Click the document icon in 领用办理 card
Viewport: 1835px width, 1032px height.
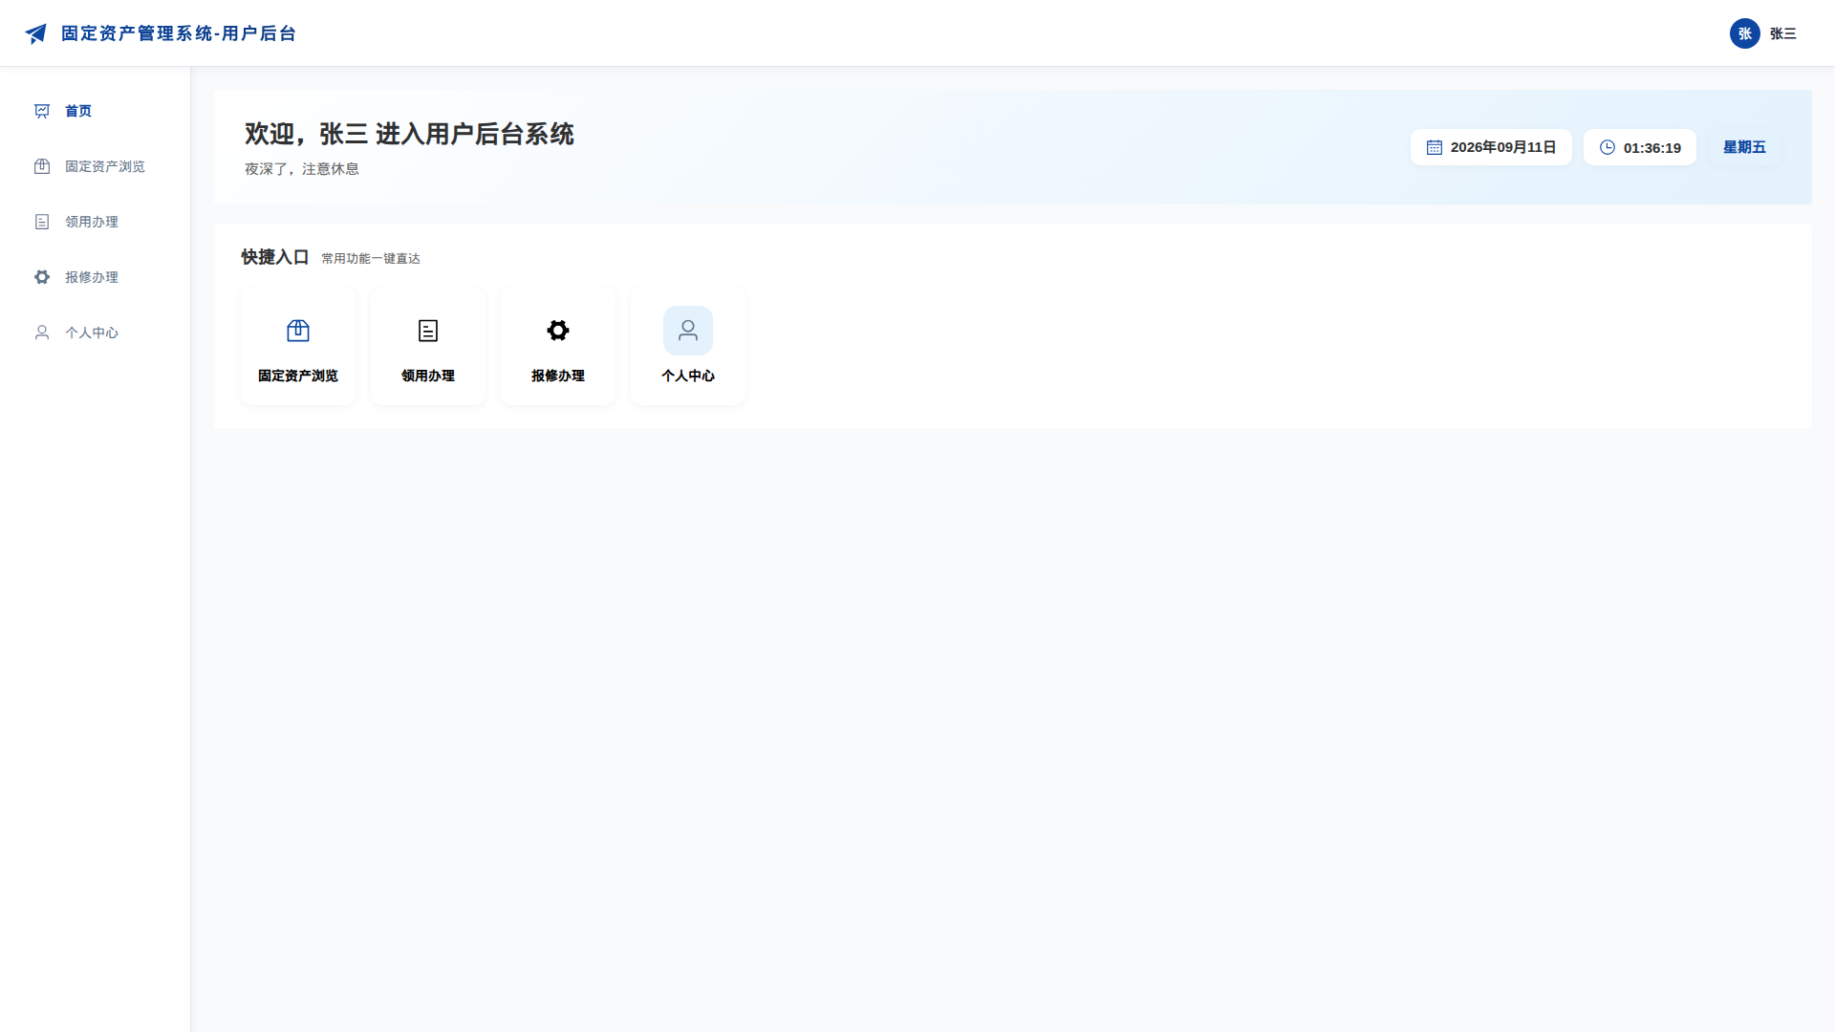[428, 331]
